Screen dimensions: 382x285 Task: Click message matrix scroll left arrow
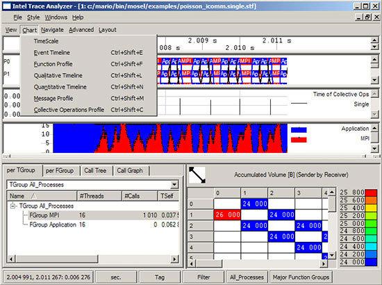click(192, 263)
